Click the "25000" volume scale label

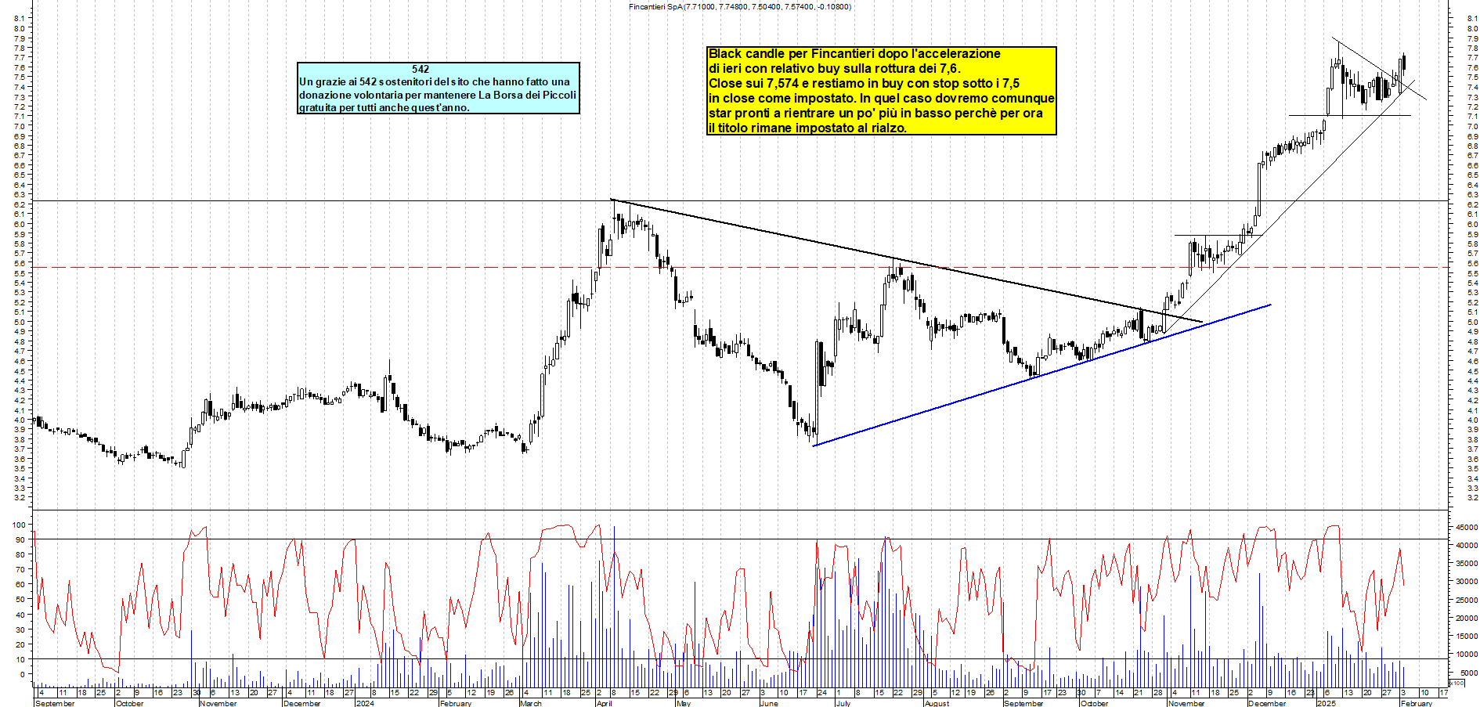point(1467,601)
